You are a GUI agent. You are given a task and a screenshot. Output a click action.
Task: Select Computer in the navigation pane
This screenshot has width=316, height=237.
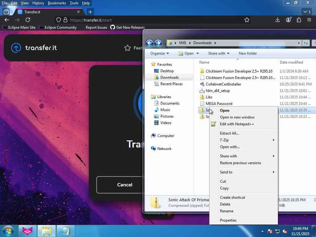point(165,136)
